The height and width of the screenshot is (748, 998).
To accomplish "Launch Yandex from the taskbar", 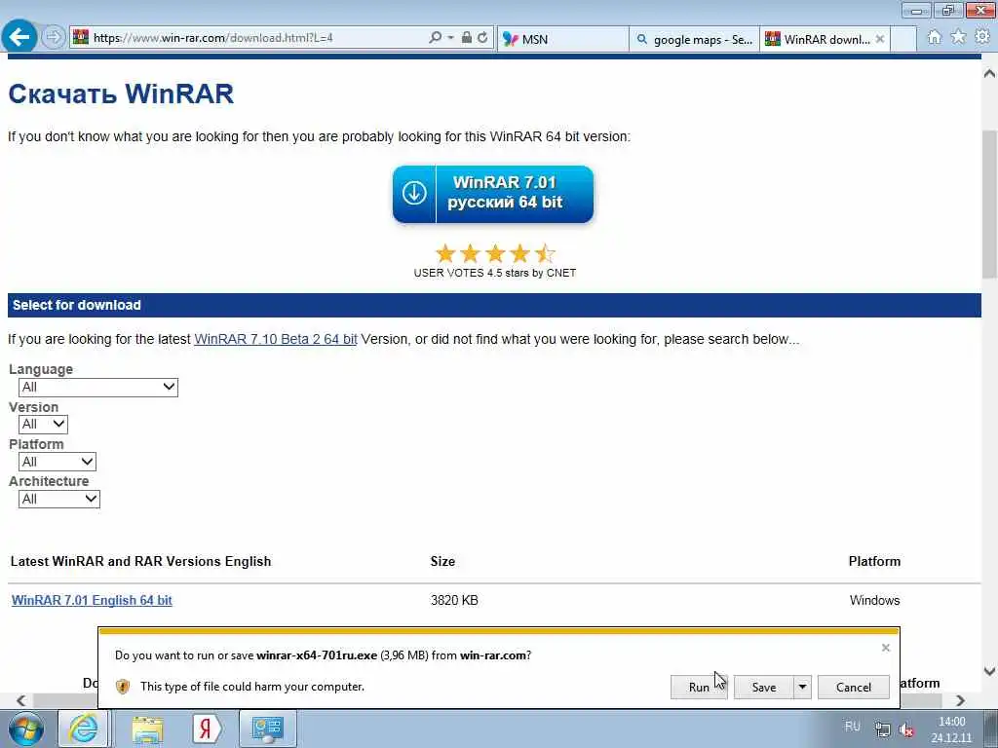I will click(x=207, y=729).
